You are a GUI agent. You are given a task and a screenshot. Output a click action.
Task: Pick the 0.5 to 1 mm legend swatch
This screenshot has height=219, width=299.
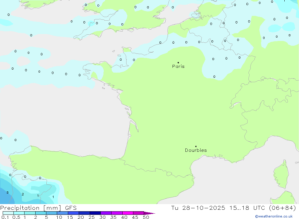tap(19, 213)
